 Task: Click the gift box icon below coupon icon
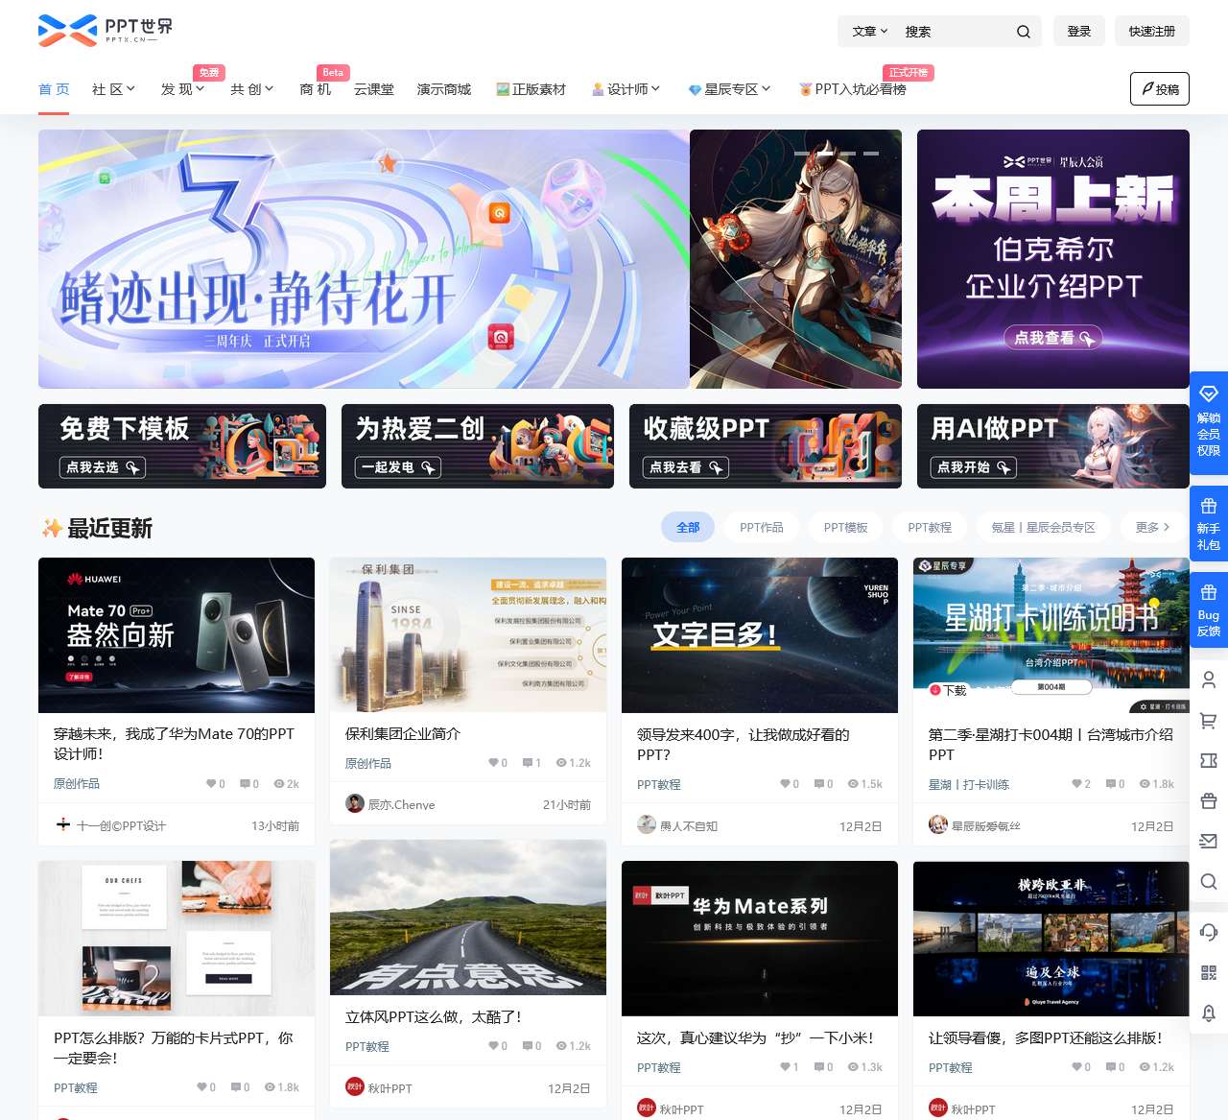1209,800
